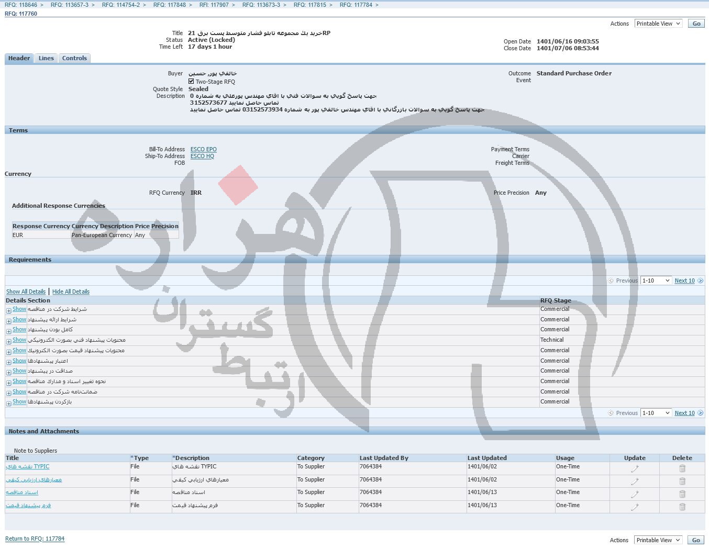Click the bottom Go button
The height and width of the screenshot is (549, 709).
[696, 540]
